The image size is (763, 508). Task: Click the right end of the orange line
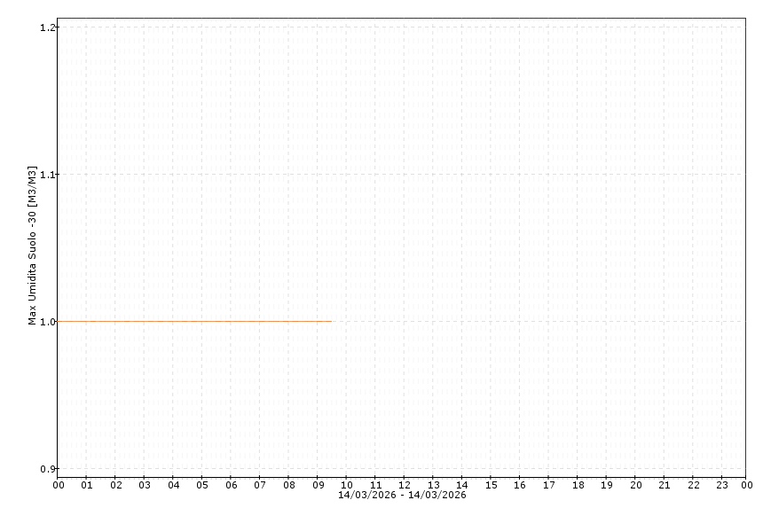click(330, 321)
